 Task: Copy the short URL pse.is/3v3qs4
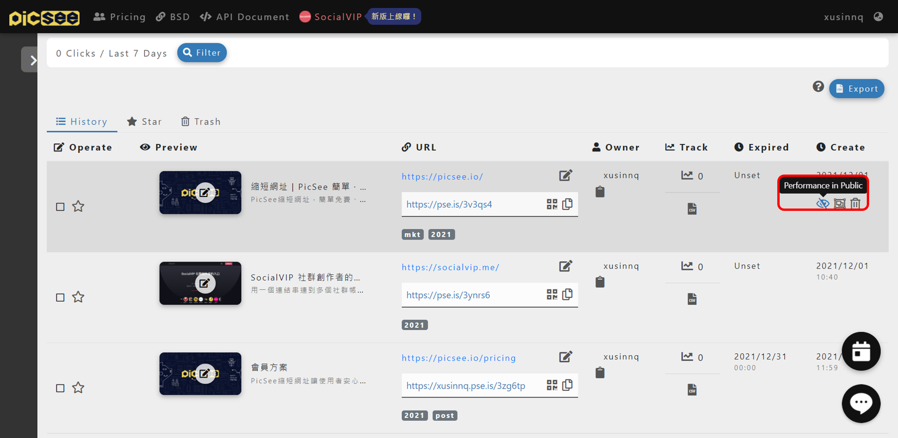coord(568,204)
